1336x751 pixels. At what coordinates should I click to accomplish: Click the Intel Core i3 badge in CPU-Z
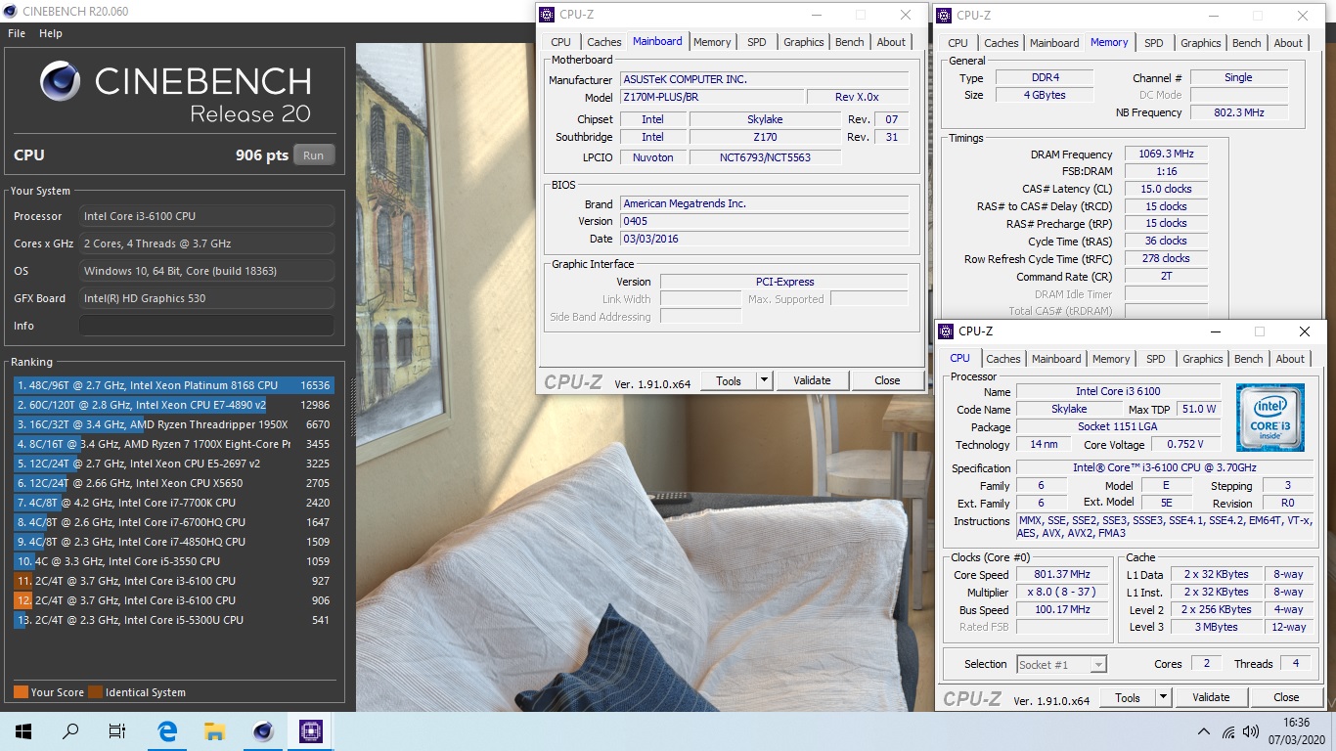(1269, 418)
